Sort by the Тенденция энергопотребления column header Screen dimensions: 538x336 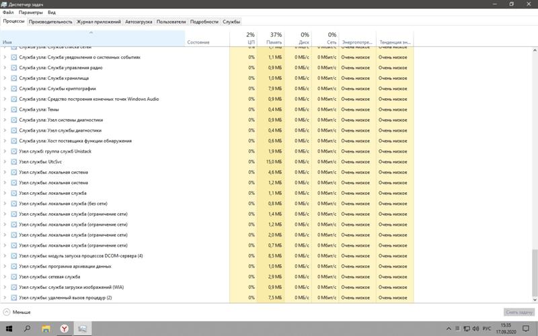(395, 38)
